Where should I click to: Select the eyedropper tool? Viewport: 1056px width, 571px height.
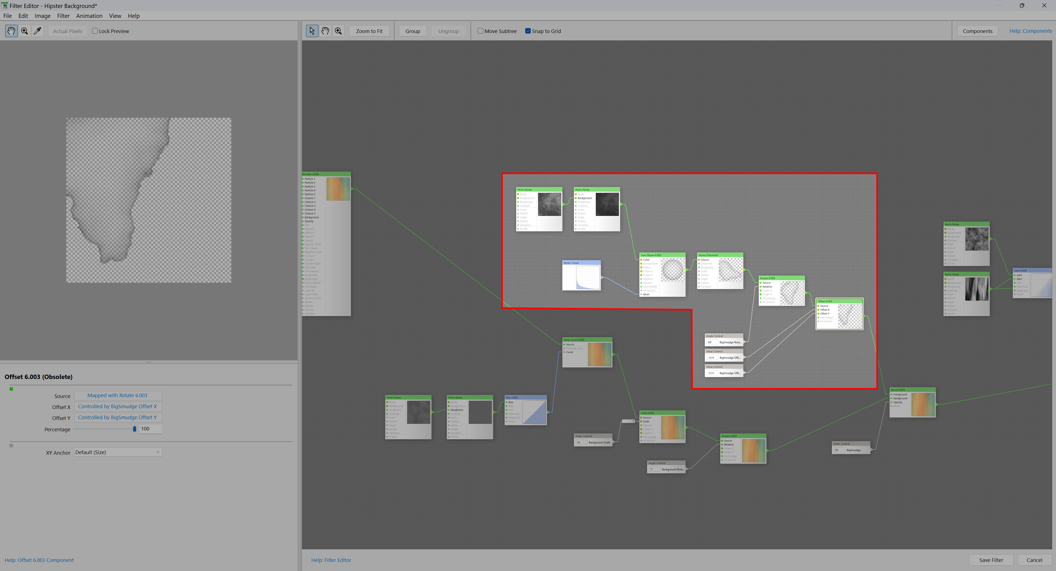[x=38, y=31]
